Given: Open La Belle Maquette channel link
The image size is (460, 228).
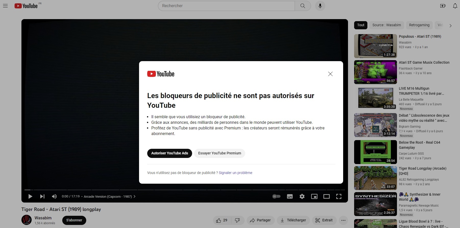Looking at the screenshot, I should pos(411,100).
